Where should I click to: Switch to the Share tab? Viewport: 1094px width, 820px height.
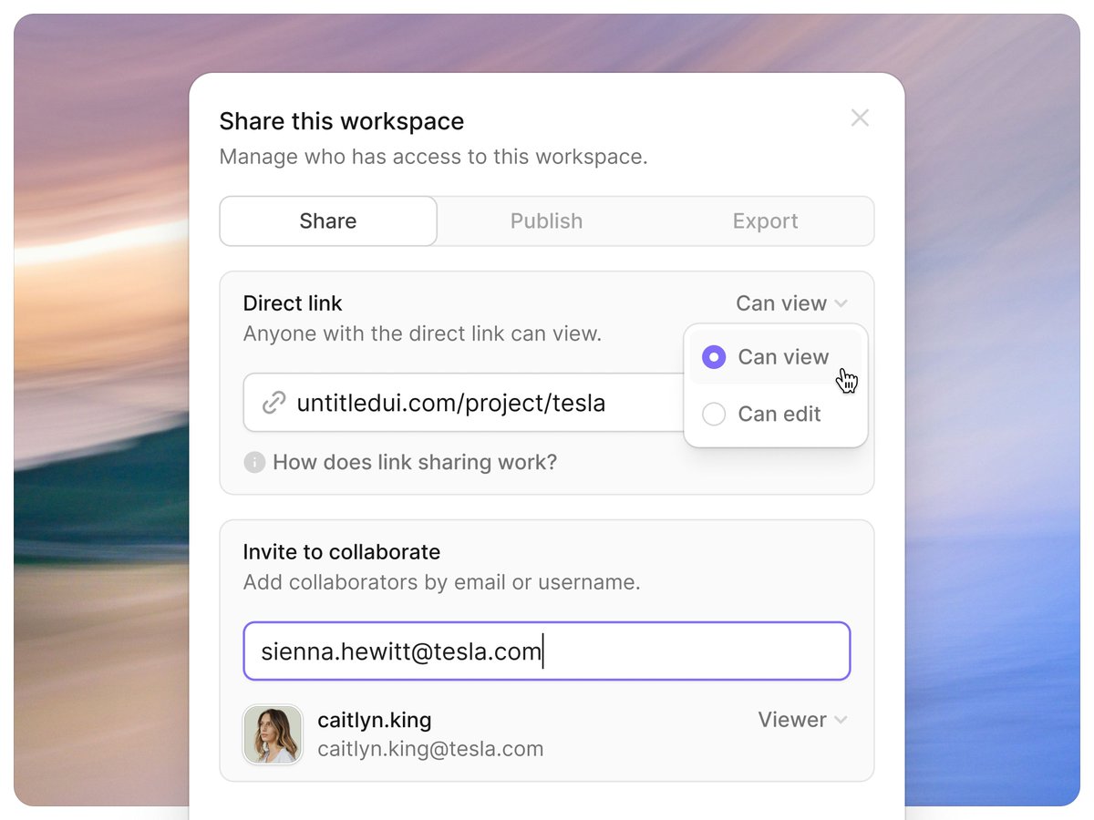click(328, 221)
